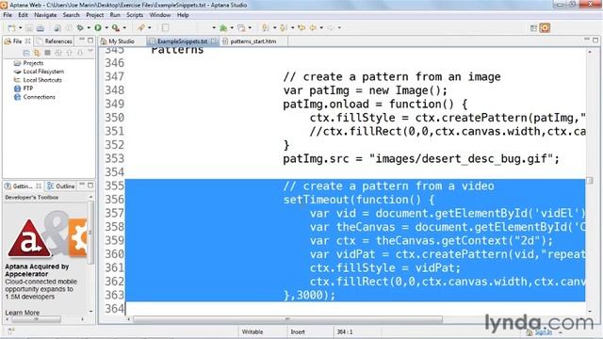Open the External Tools dropdown arrow
The width and height of the screenshot is (603, 339).
(x=124, y=27)
